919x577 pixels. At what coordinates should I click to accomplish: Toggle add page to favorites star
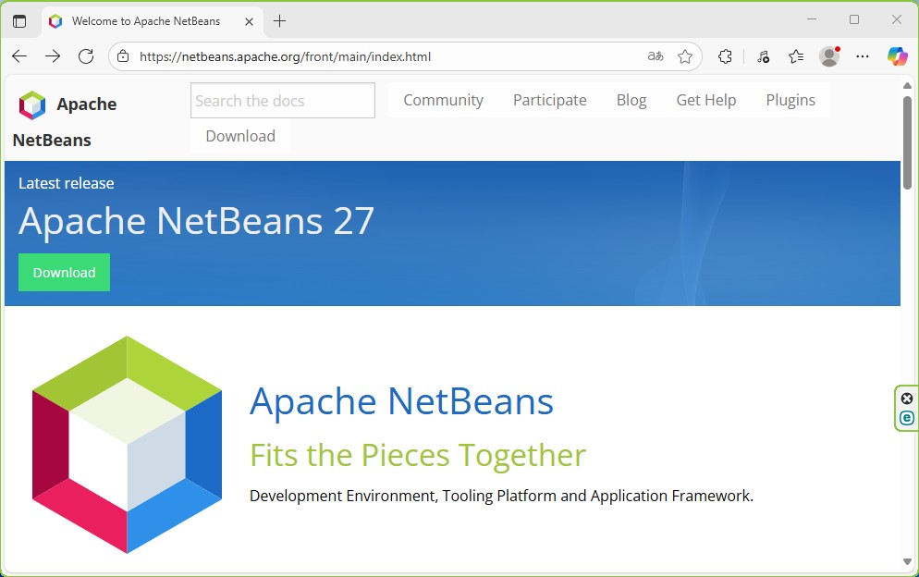[x=686, y=56]
